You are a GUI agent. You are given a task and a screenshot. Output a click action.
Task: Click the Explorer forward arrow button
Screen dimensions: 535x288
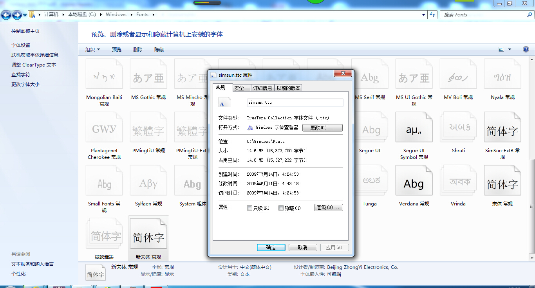pyautogui.click(x=17, y=15)
